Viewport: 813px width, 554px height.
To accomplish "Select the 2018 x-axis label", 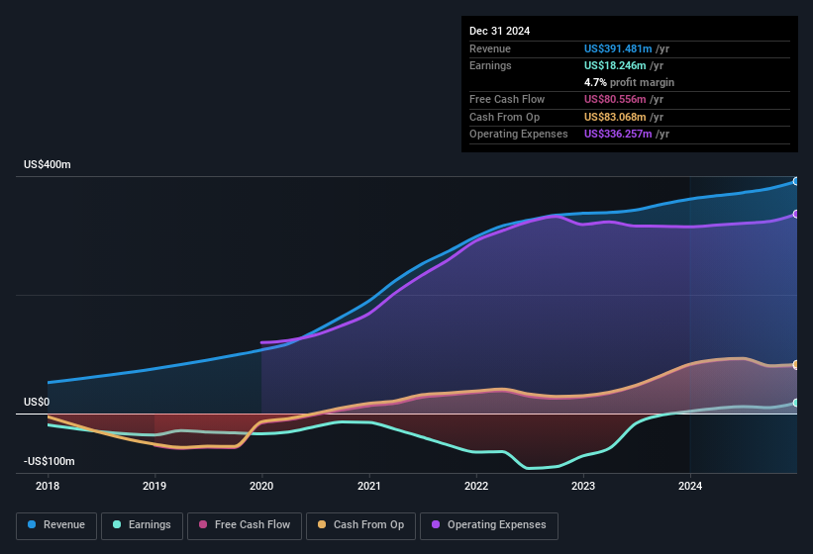I will 48,486.
